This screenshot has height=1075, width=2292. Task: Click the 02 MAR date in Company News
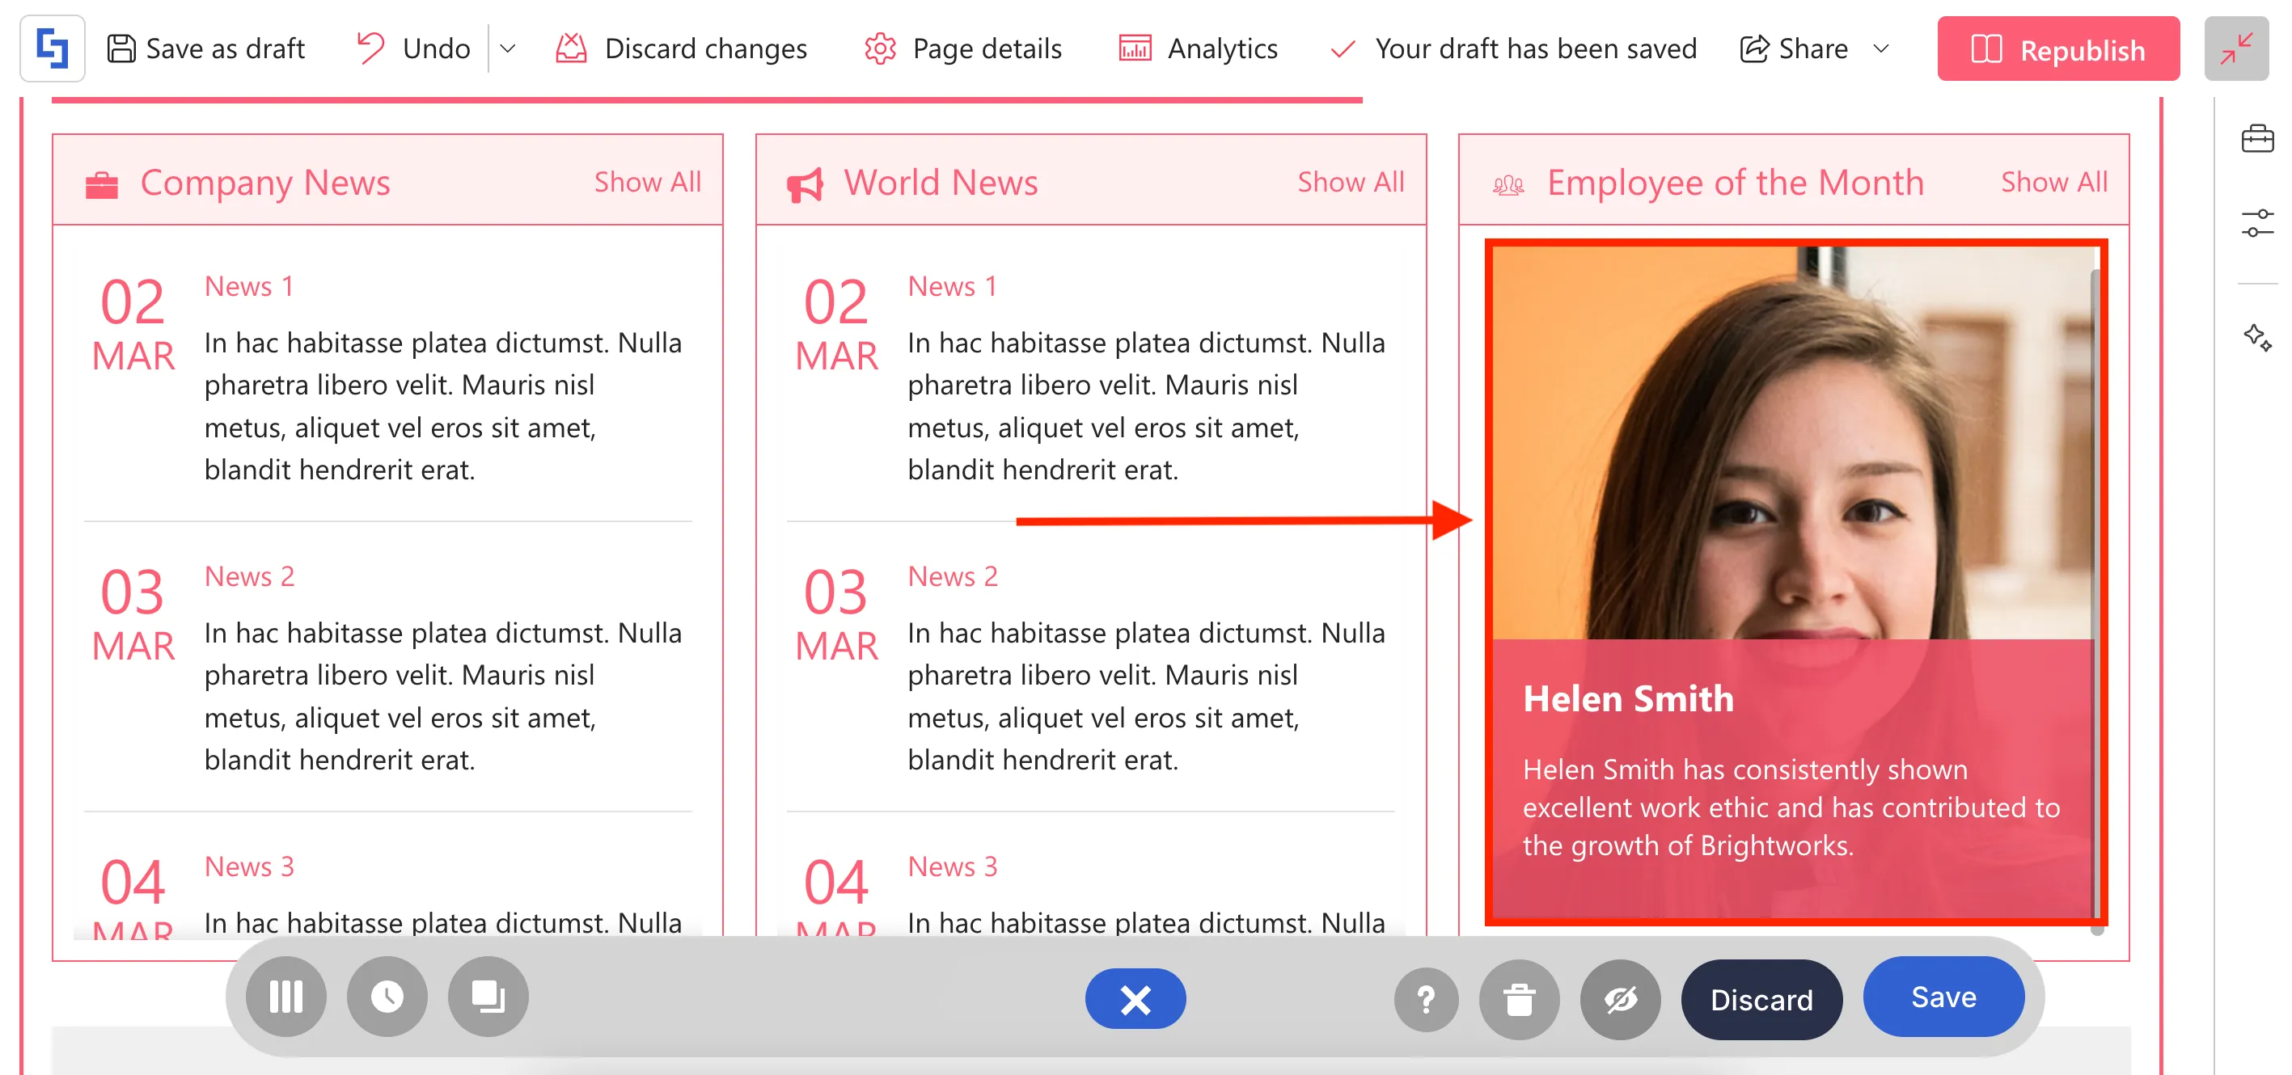click(x=133, y=325)
